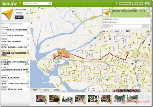Open second photo thumbnail of banyan tree
The width and height of the screenshot is (153, 107).
click(54, 99)
